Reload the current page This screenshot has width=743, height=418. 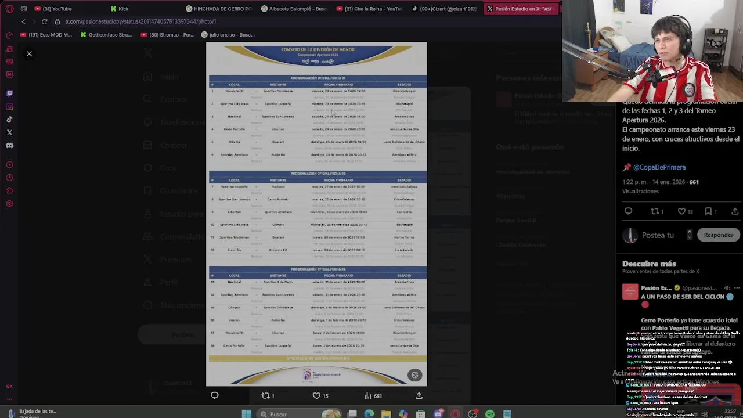(x=44, y=21)
